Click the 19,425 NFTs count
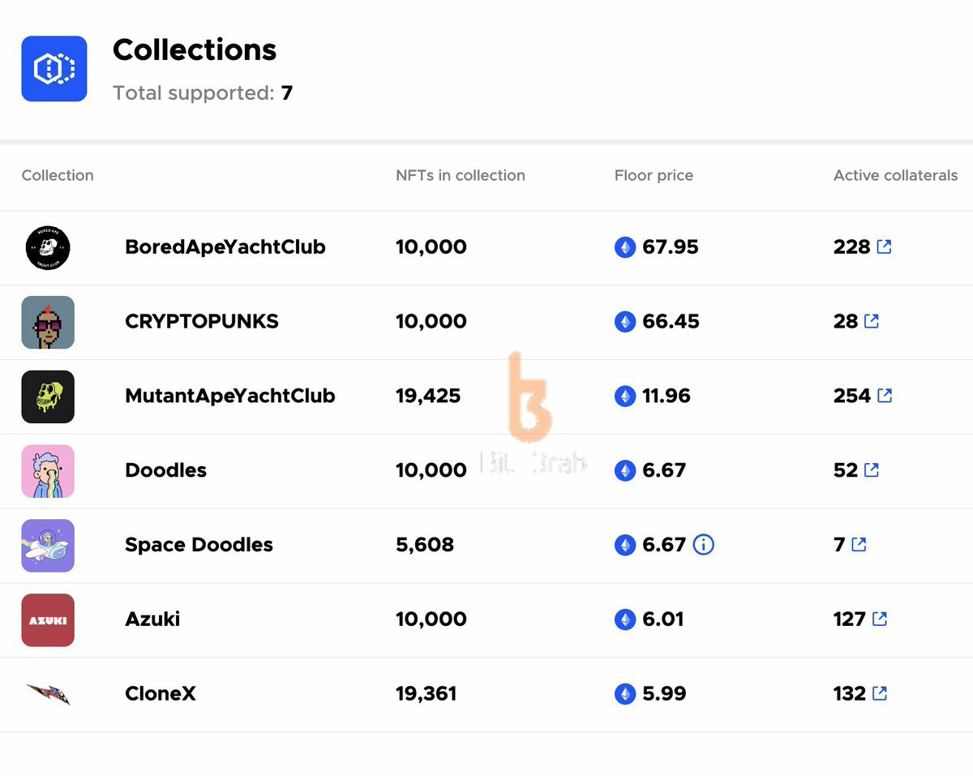Image resolution: width=973 pixels, height=776 pixels. [428, 397]
